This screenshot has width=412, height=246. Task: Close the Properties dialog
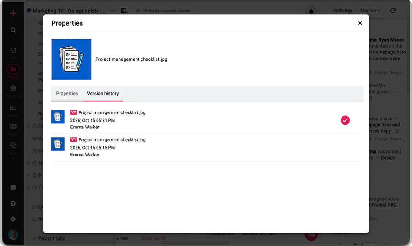[x=360, y=23]
